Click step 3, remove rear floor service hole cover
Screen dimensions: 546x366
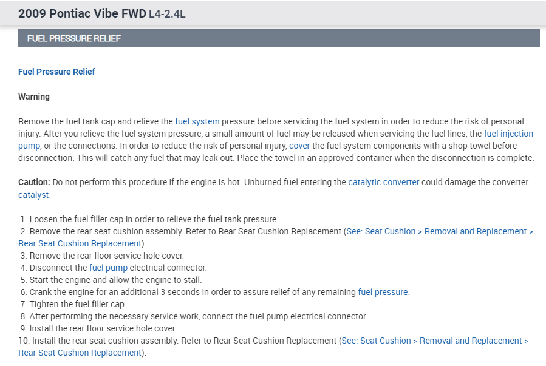[106, 256]
